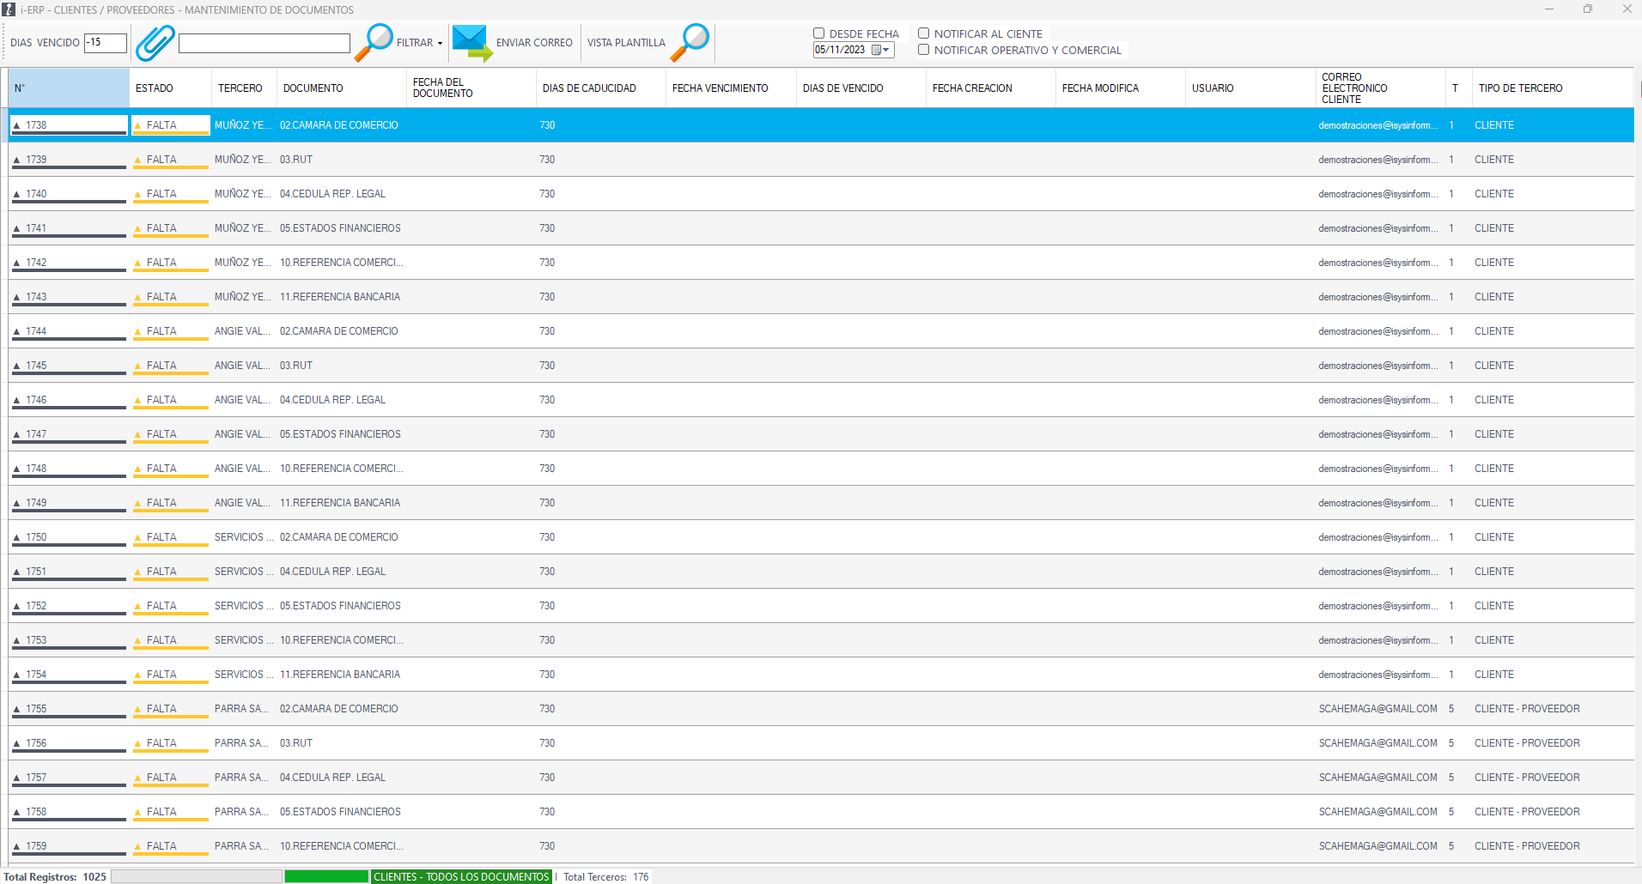1642x884 pixels.
Task: Click the magnifier icon beside FILTRAR
Action: (374, 42)
